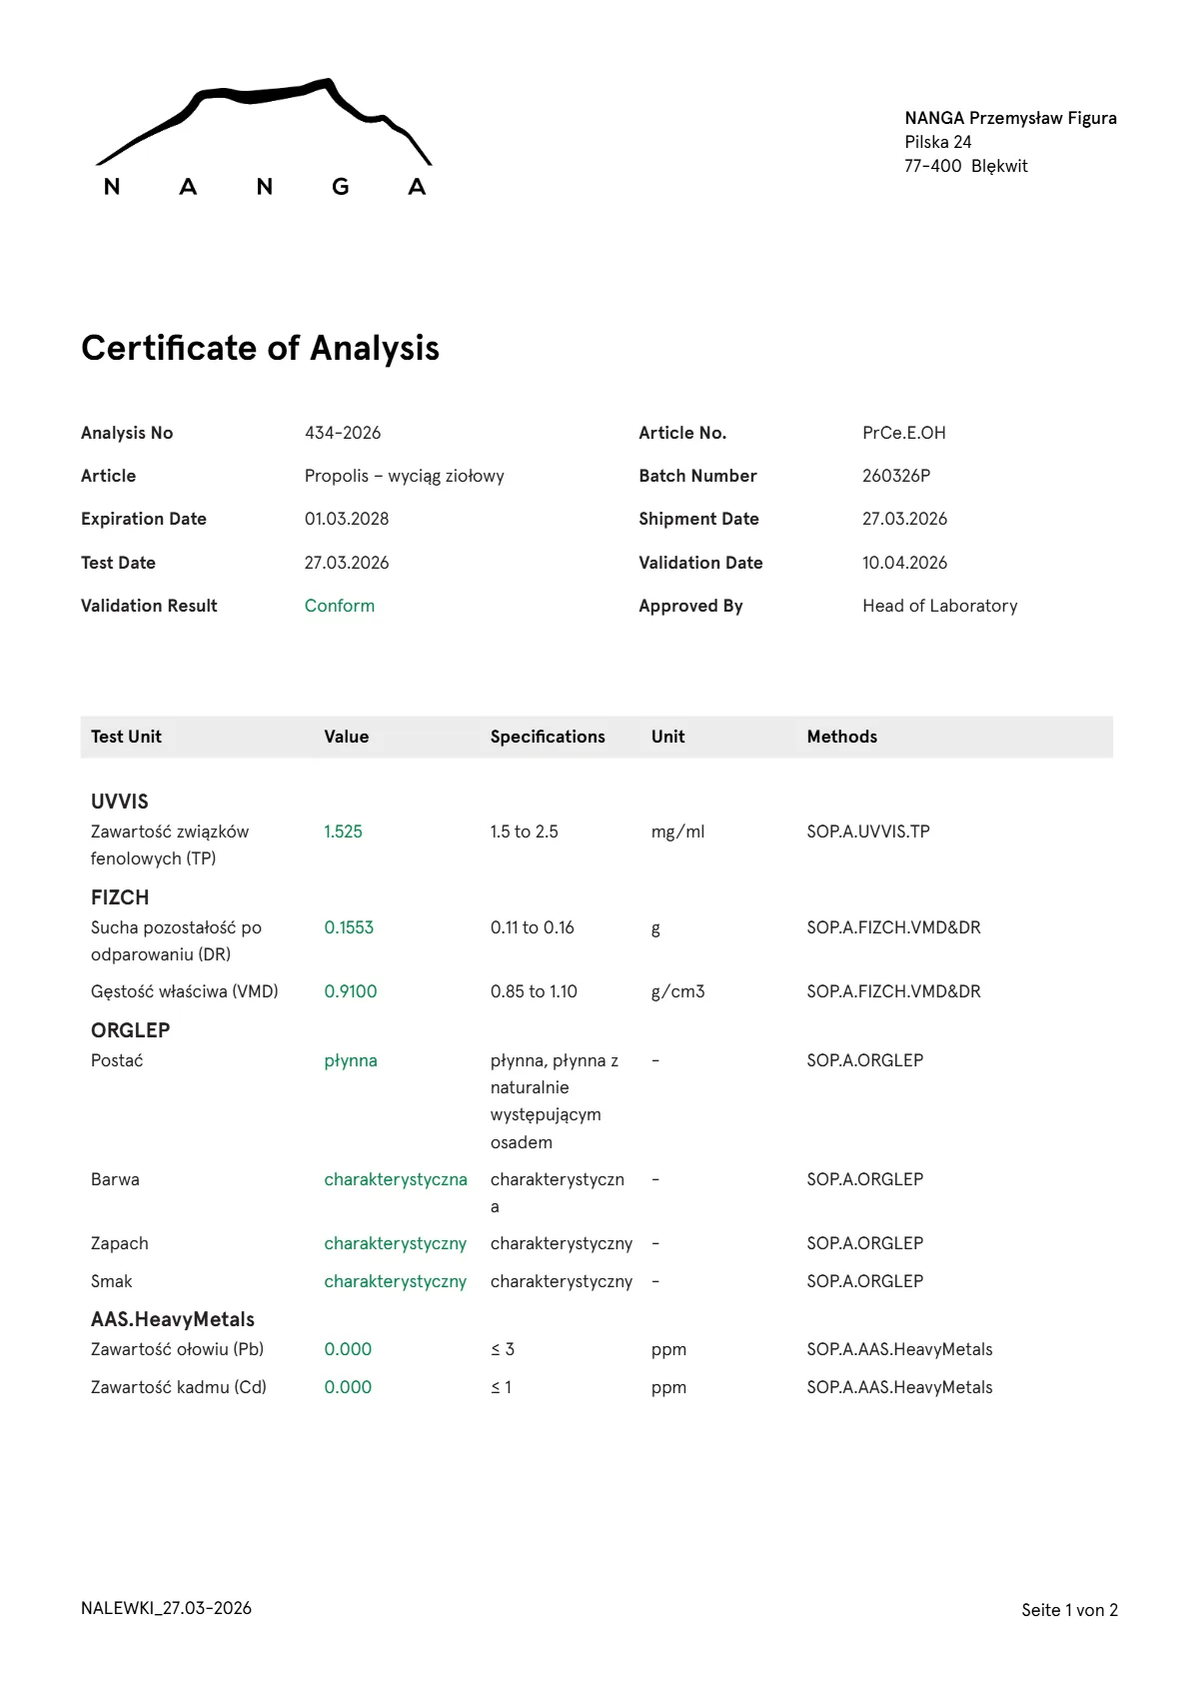1199x1696 pixels.
Task: Select "Head of Laboratory" approver text
Action: (940, 606)
